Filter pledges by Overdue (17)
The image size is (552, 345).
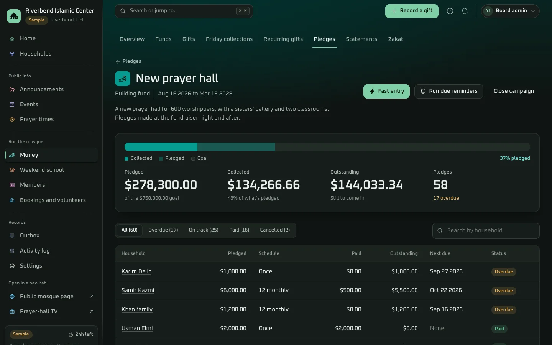(x=163, y=230)
